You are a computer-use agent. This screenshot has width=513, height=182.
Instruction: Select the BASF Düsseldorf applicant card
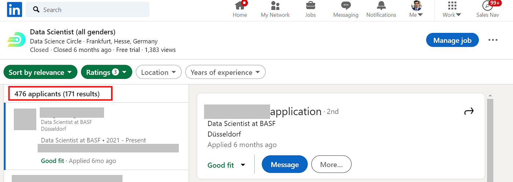coord(96,136)
